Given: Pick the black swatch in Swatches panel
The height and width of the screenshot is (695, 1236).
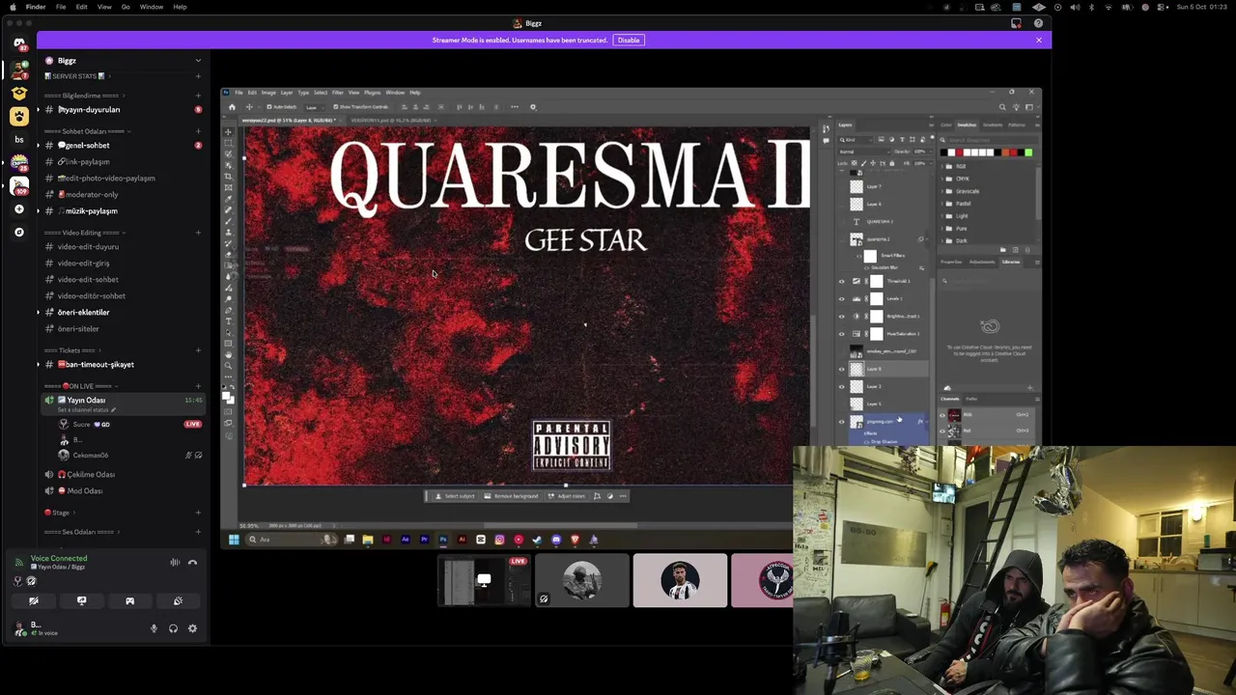Looking at the screenshot, I should (943, 153).
